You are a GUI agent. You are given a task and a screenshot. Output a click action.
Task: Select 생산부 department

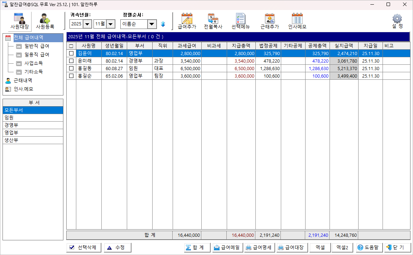(x=33, y=140)
